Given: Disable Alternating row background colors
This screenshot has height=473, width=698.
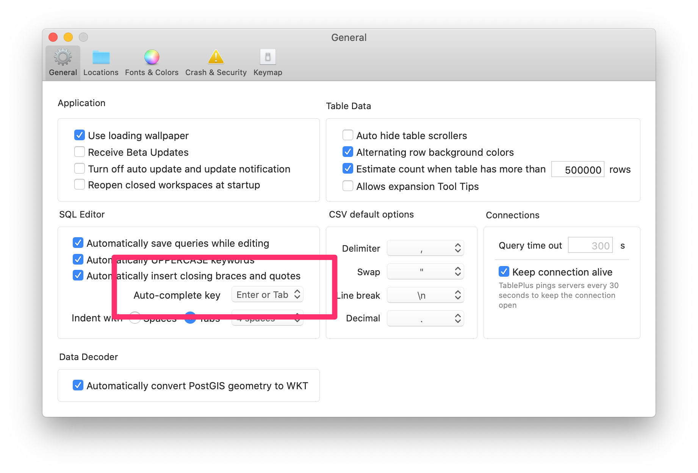Looking at the screenshot, I should tap(347, 152).
